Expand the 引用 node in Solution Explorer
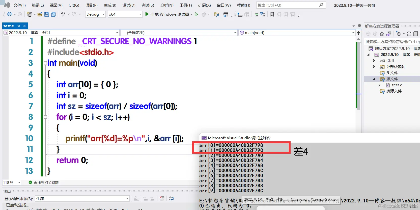The width and height of the screenshot is (420, 210). tap(374, 61)
